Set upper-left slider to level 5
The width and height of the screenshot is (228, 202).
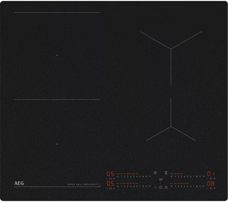click(x=134, y=177)
